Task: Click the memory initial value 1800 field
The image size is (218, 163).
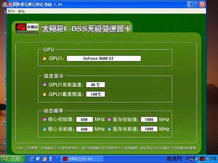Action: tap(149, 120)
